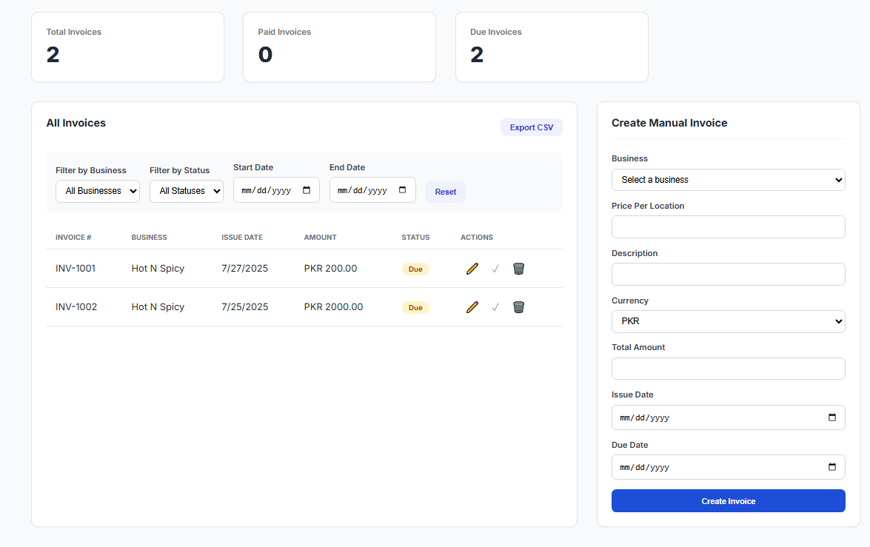Select the Total Amount input field
Screen dimensions: 870x547
click(x=728, y=369)
